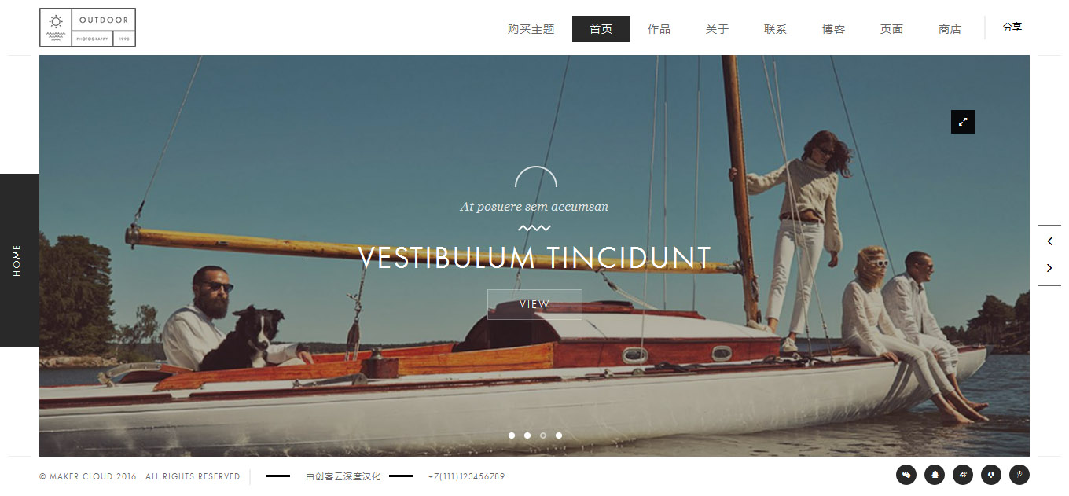Click the VIEW button on the slide
This screenshot has width=1069, height=496.
pos(534,304)
